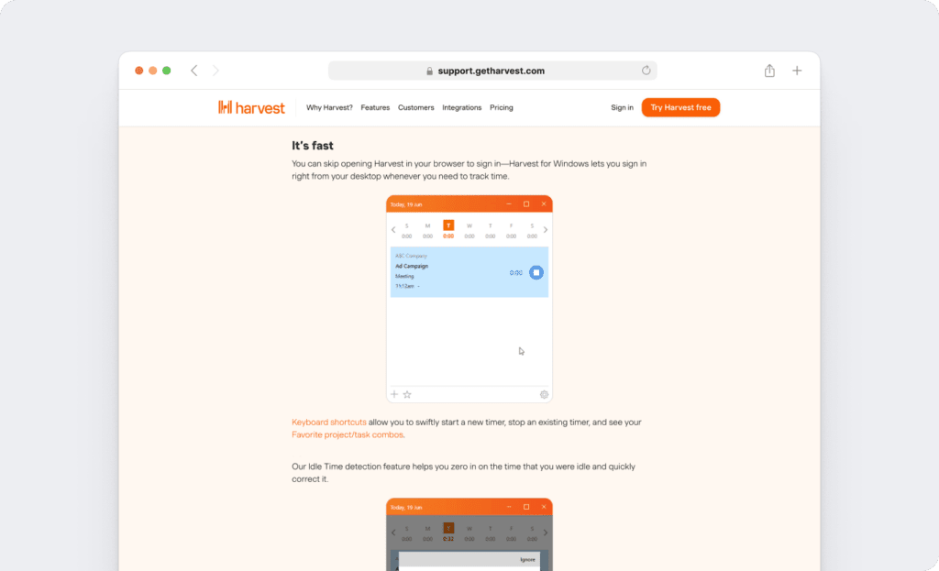
Task: Open Integrations in the navigation menu
Action: [x=461, y=107]
